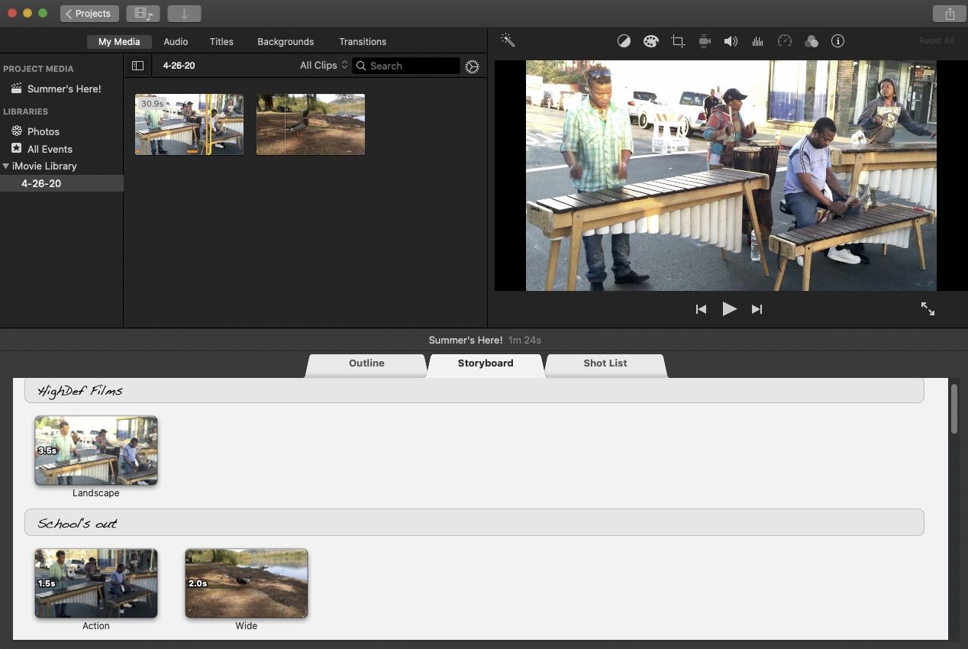This screenshot has width=968, height=649.
Task: Open the Stabilization controls
Action: click(704, 40)
